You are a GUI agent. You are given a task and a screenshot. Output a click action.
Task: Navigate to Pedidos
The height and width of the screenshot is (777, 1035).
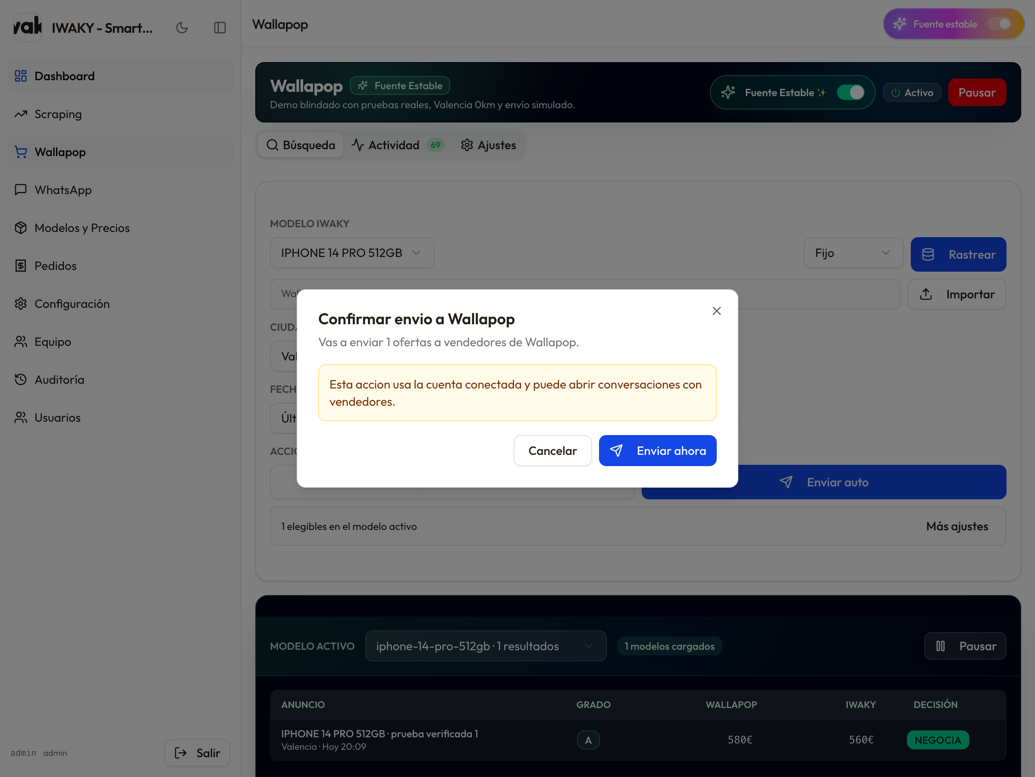(x=121, y=265)
